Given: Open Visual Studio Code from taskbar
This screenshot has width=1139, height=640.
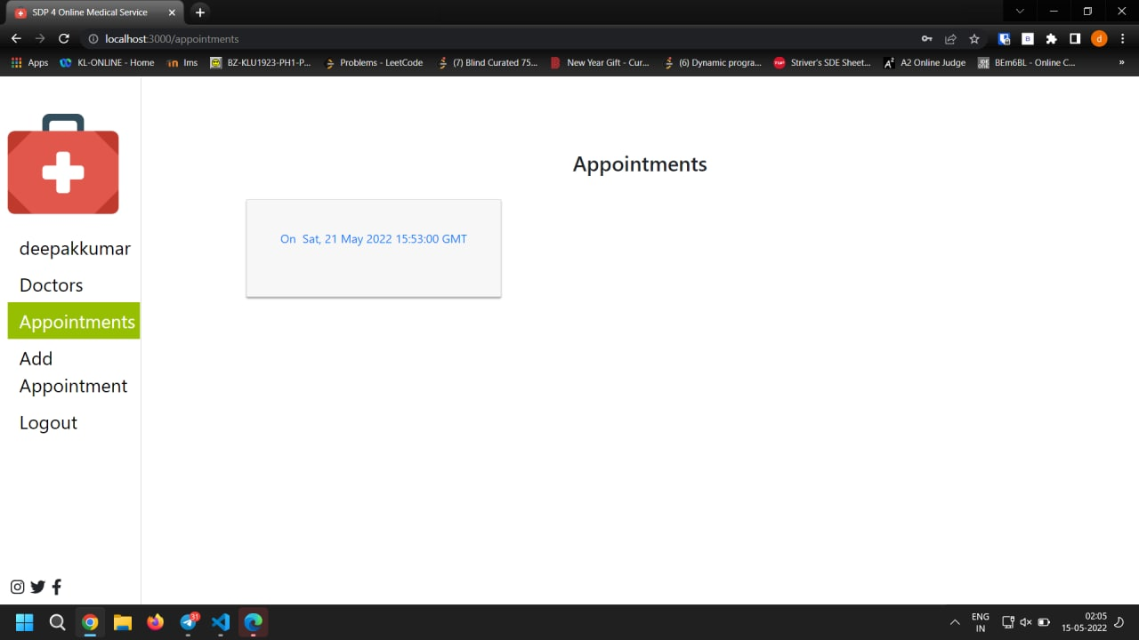Looking at the screenshot, I should pos(221,622).
